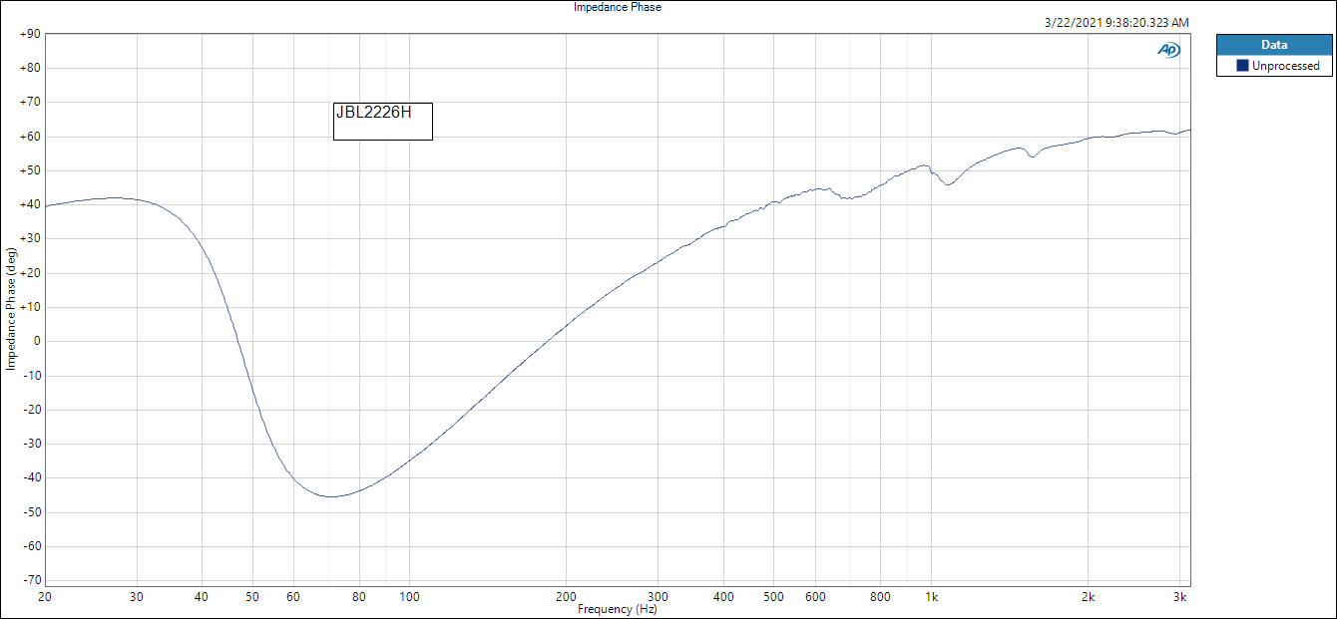This screenshot has height=619, width=1337.
Task: Click the -20 value on the Y axis
Action: tap(30, 410)
